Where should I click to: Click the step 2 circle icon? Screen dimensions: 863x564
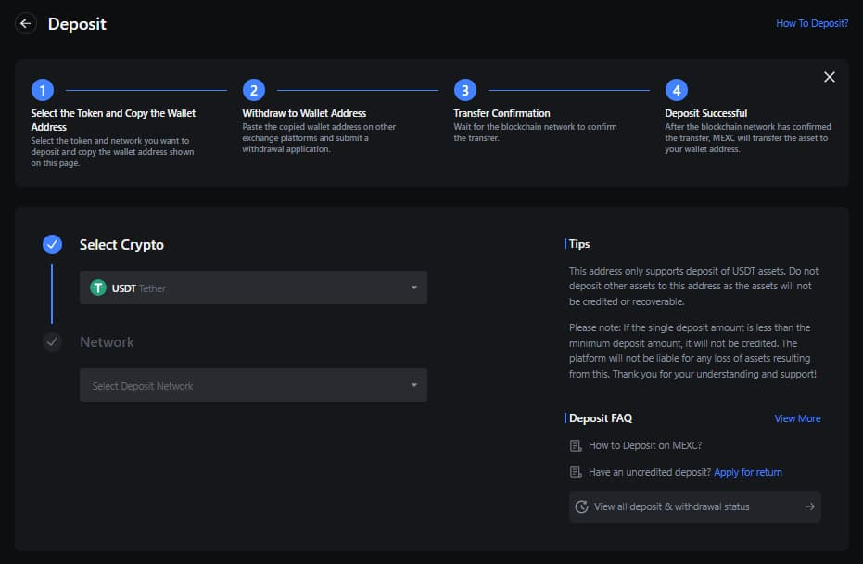click(x=253, y=90)
